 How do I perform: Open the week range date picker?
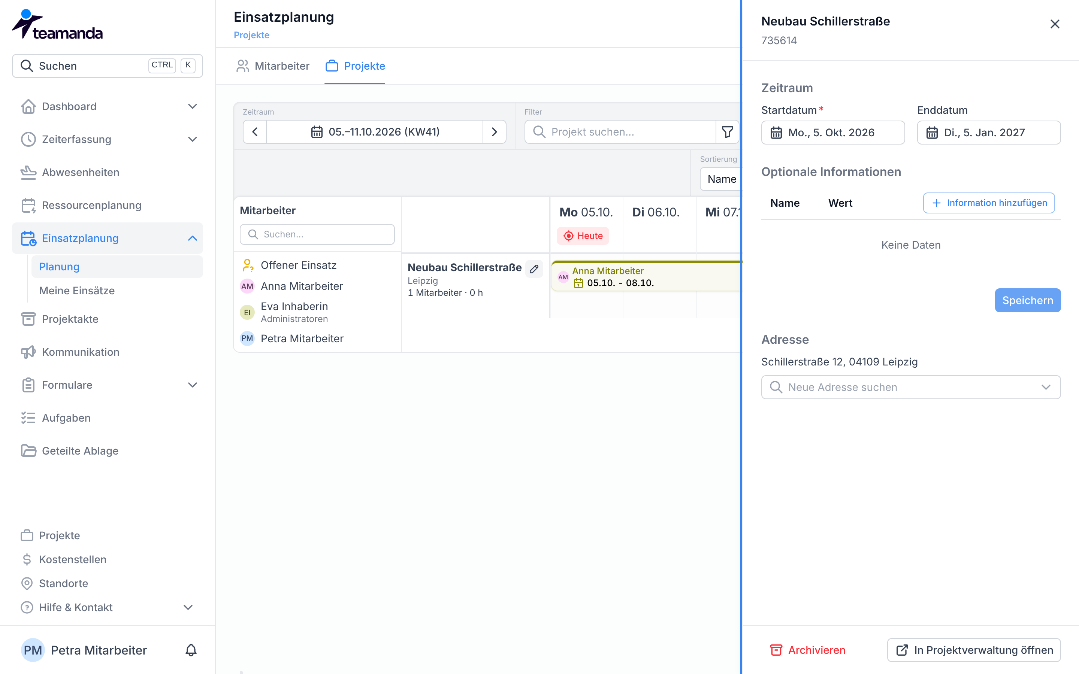click(375, 132)
